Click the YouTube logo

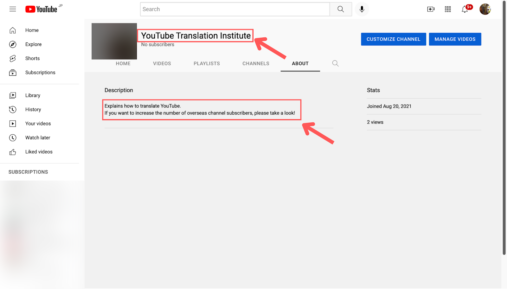pyautogui.click(x=42, y=9)
